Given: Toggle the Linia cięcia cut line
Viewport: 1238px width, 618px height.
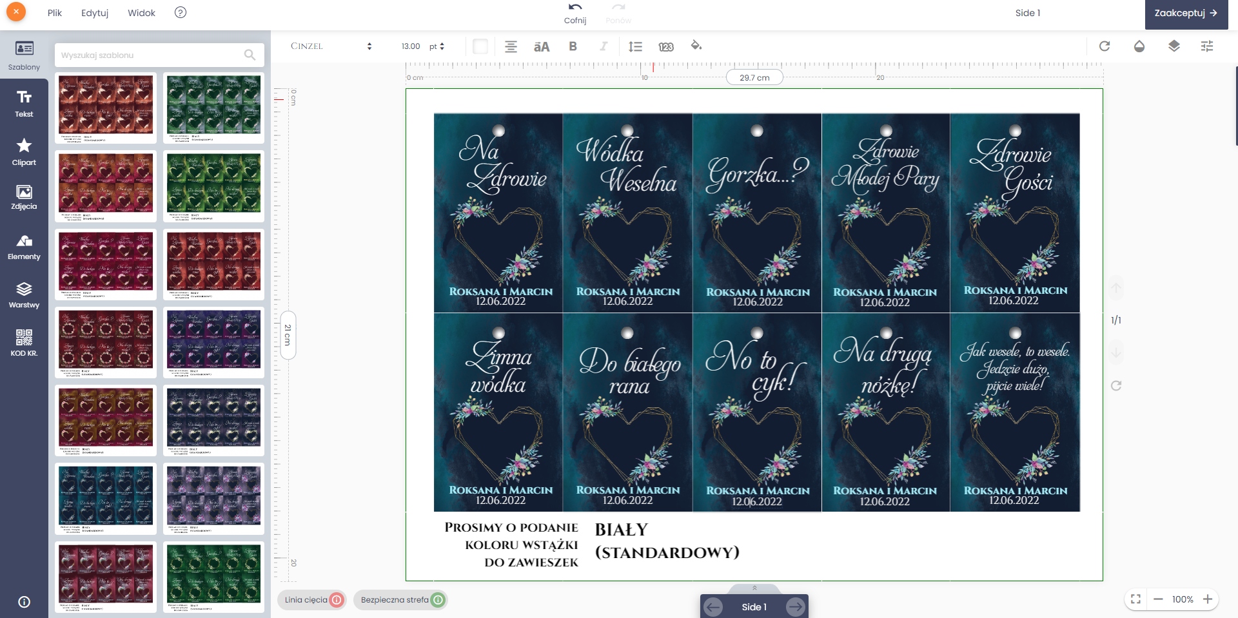Looking at the screenshot, I should coord(312,600).
